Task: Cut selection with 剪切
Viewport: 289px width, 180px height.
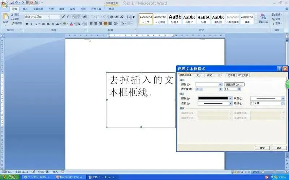Action: tap(15, 14)
